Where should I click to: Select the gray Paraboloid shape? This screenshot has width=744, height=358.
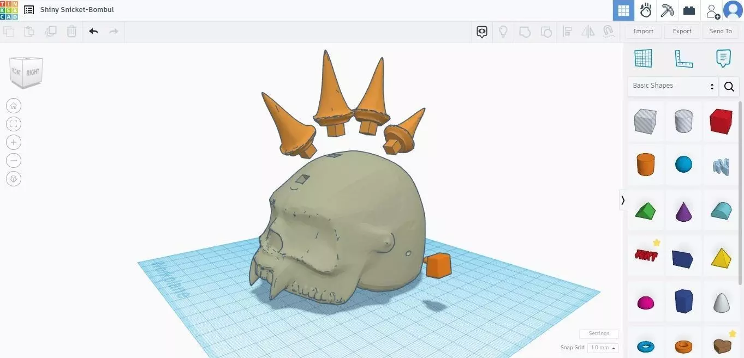pyautogui.click(x=721, y=302)
